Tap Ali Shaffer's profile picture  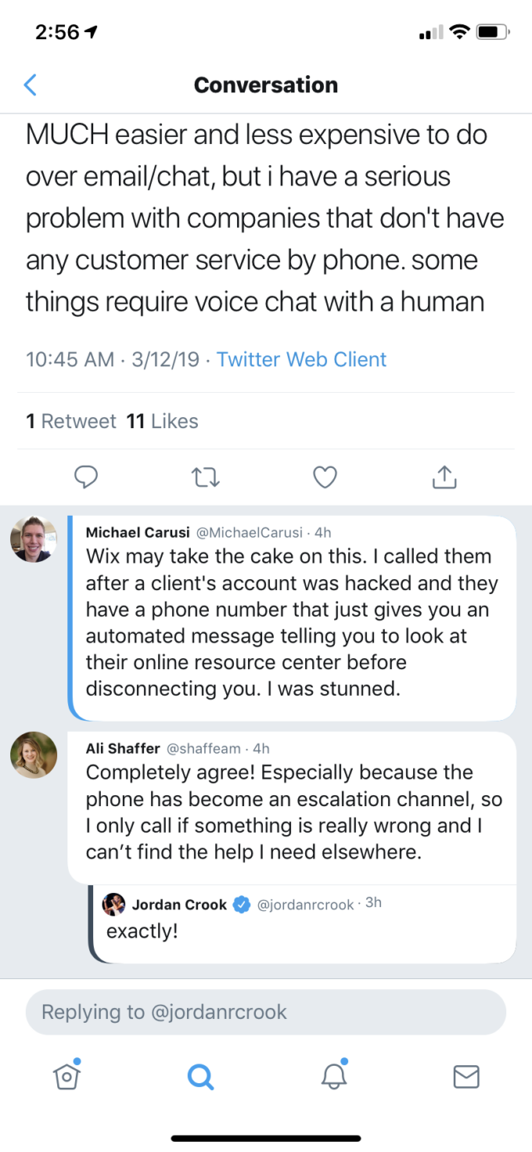pyautogui.click(x=34, y=755)
